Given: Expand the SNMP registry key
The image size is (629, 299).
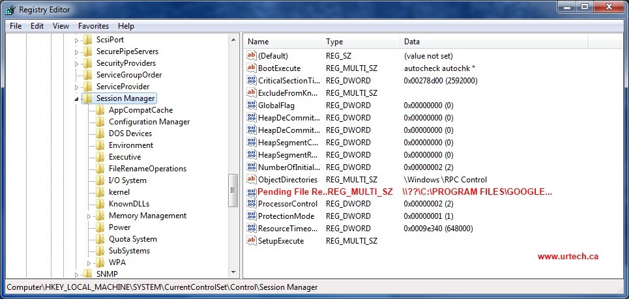Looking at the screenshot, I should 77,274.
